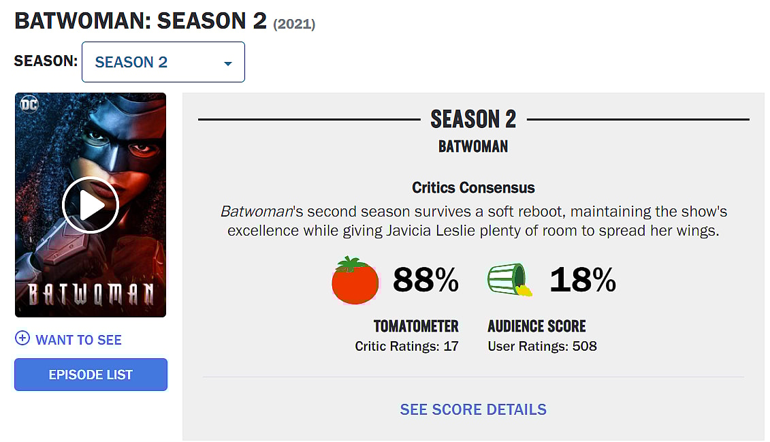Select the Audience Score label

[536, 326]
